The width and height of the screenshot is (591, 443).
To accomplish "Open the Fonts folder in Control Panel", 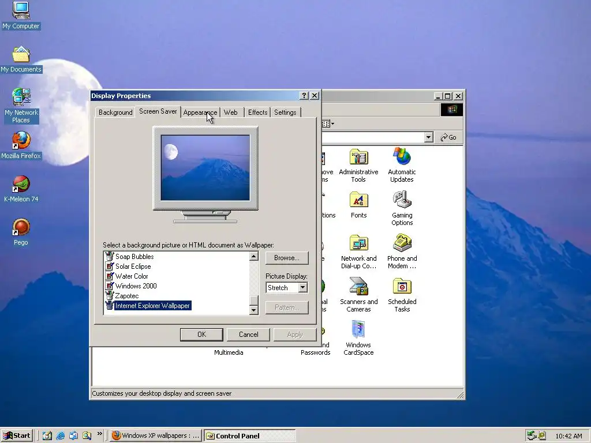I will 358,205.
